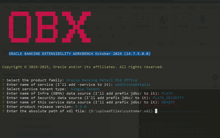Open the Design ribbon tab
This screenshot has width=220, height=138.
74,8
